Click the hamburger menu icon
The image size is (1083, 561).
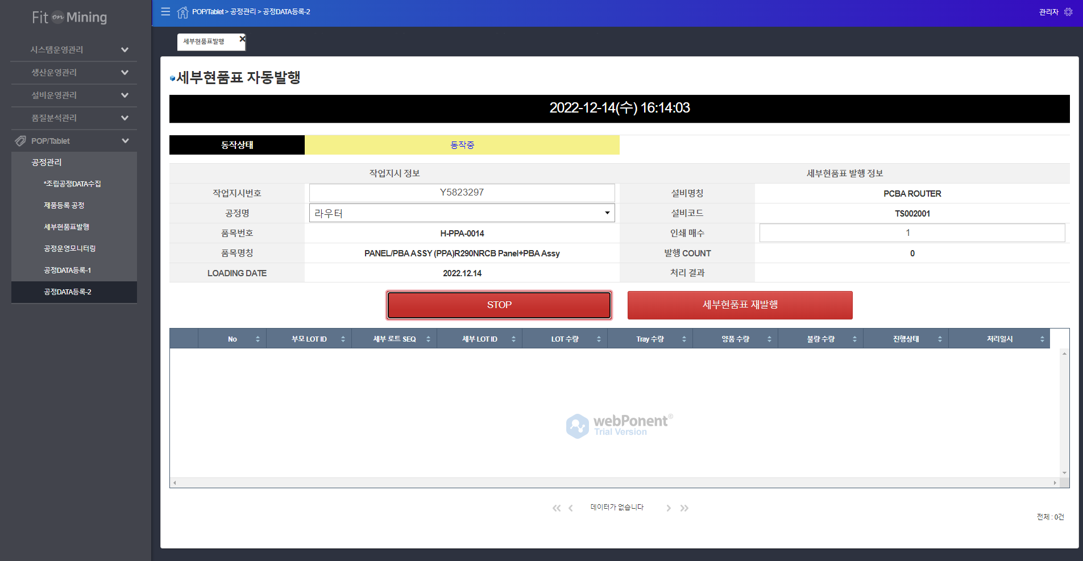165,11
